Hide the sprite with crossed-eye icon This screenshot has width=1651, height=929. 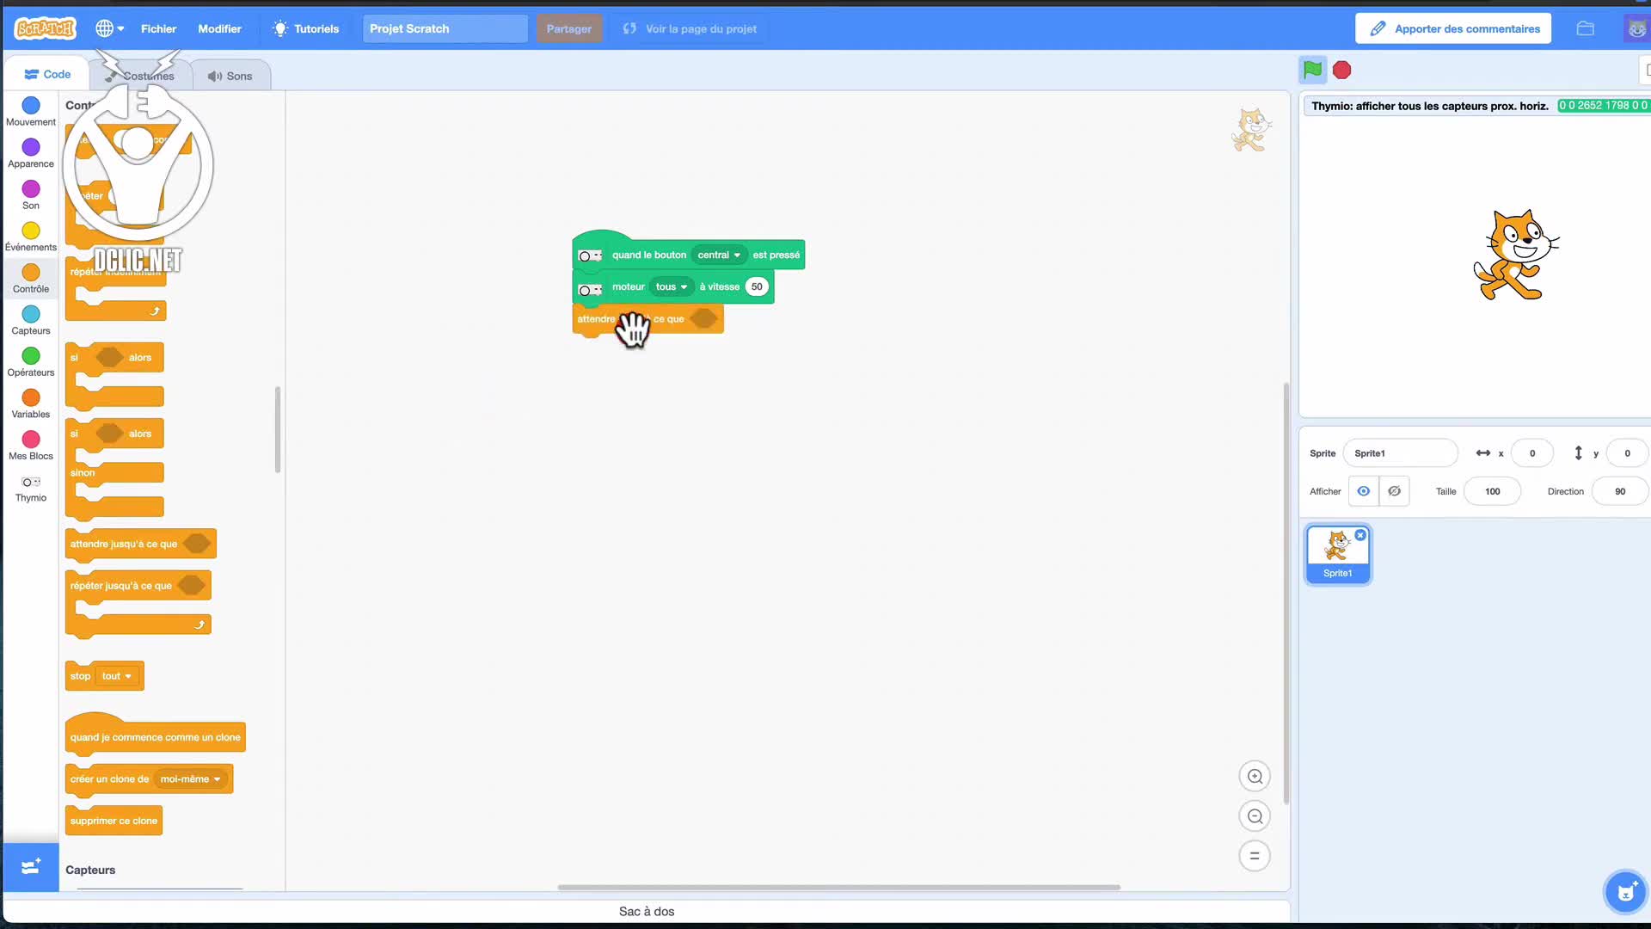coord(1395,491)
